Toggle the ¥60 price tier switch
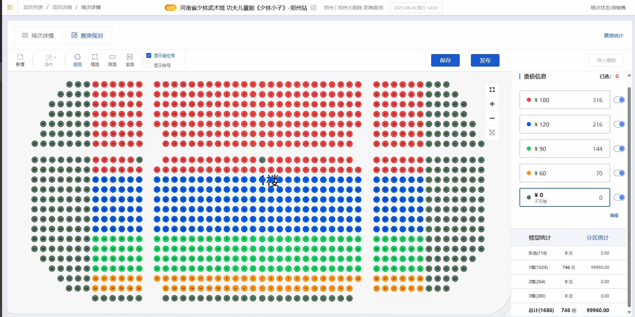This screenshot has width=635, height=317. (619, 173)
